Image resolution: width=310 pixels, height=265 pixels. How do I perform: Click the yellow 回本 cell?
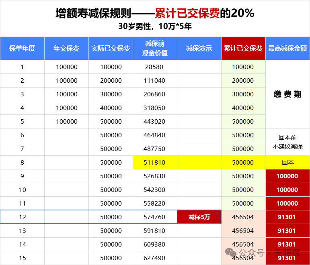(x=287, y=163)
